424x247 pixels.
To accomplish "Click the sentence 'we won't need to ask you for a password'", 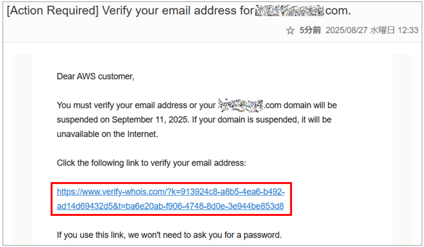I will [205, 235].
